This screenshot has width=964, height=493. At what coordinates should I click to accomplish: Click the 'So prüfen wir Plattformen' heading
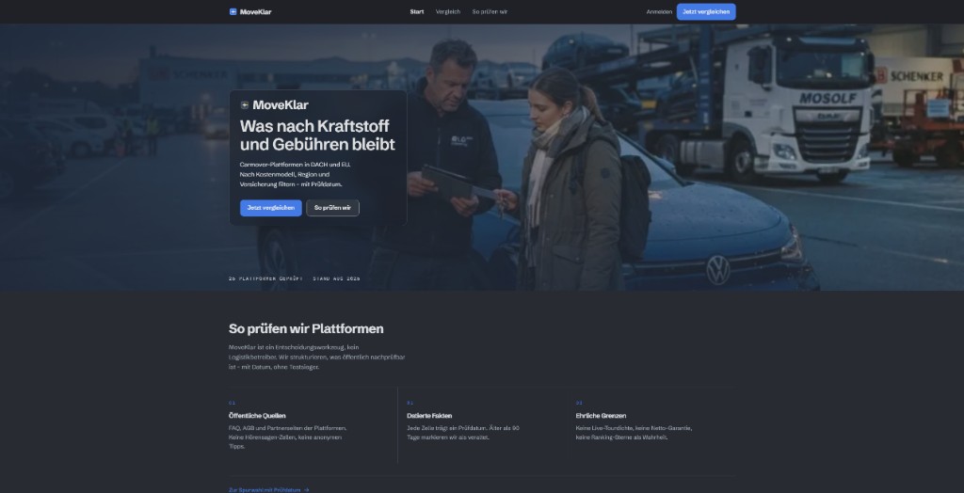[306, 329]
